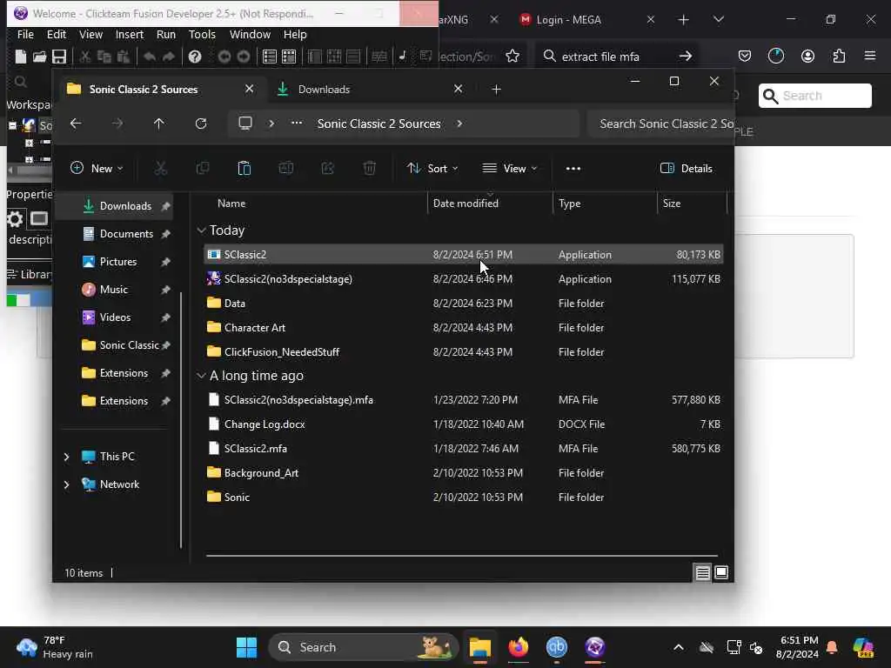Open Clickteam Fusion from the taskbar
The image size is (891, 668).
click(x=595, y=647)
